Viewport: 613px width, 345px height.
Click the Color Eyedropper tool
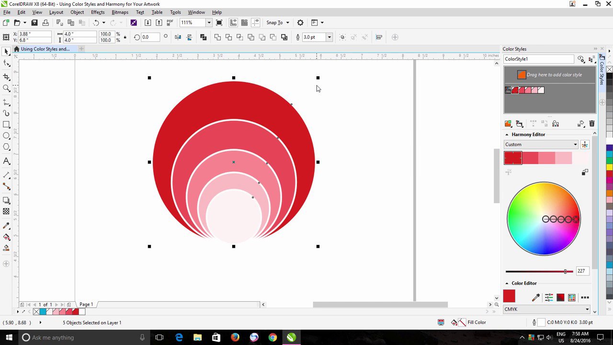click(6, 226)
